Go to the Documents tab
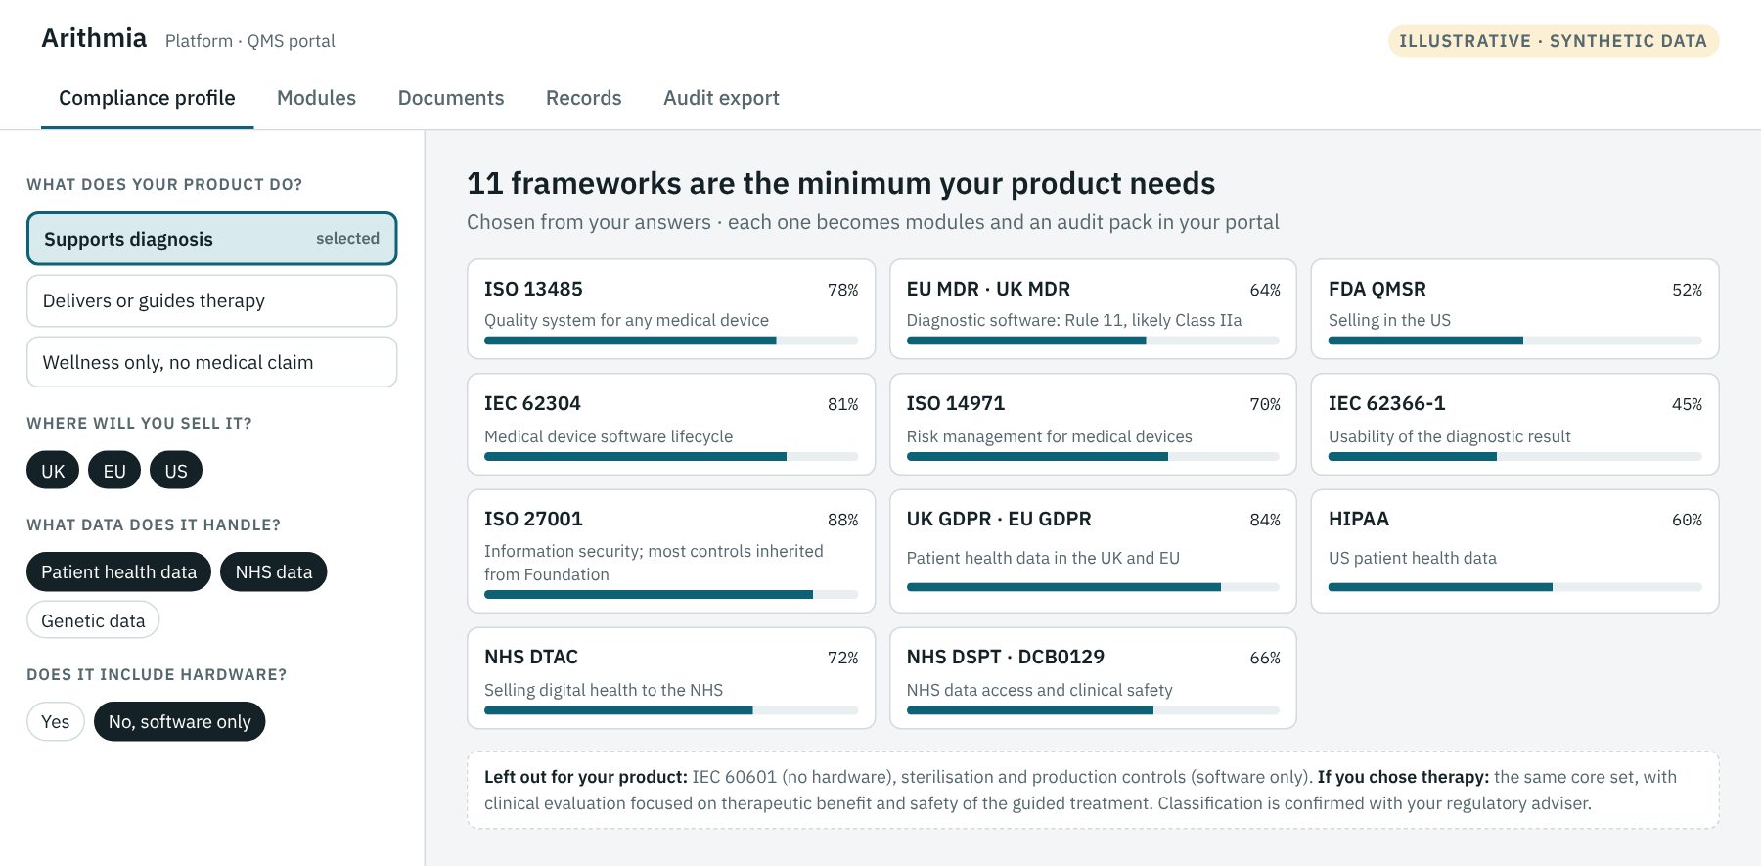 point(451,98)
